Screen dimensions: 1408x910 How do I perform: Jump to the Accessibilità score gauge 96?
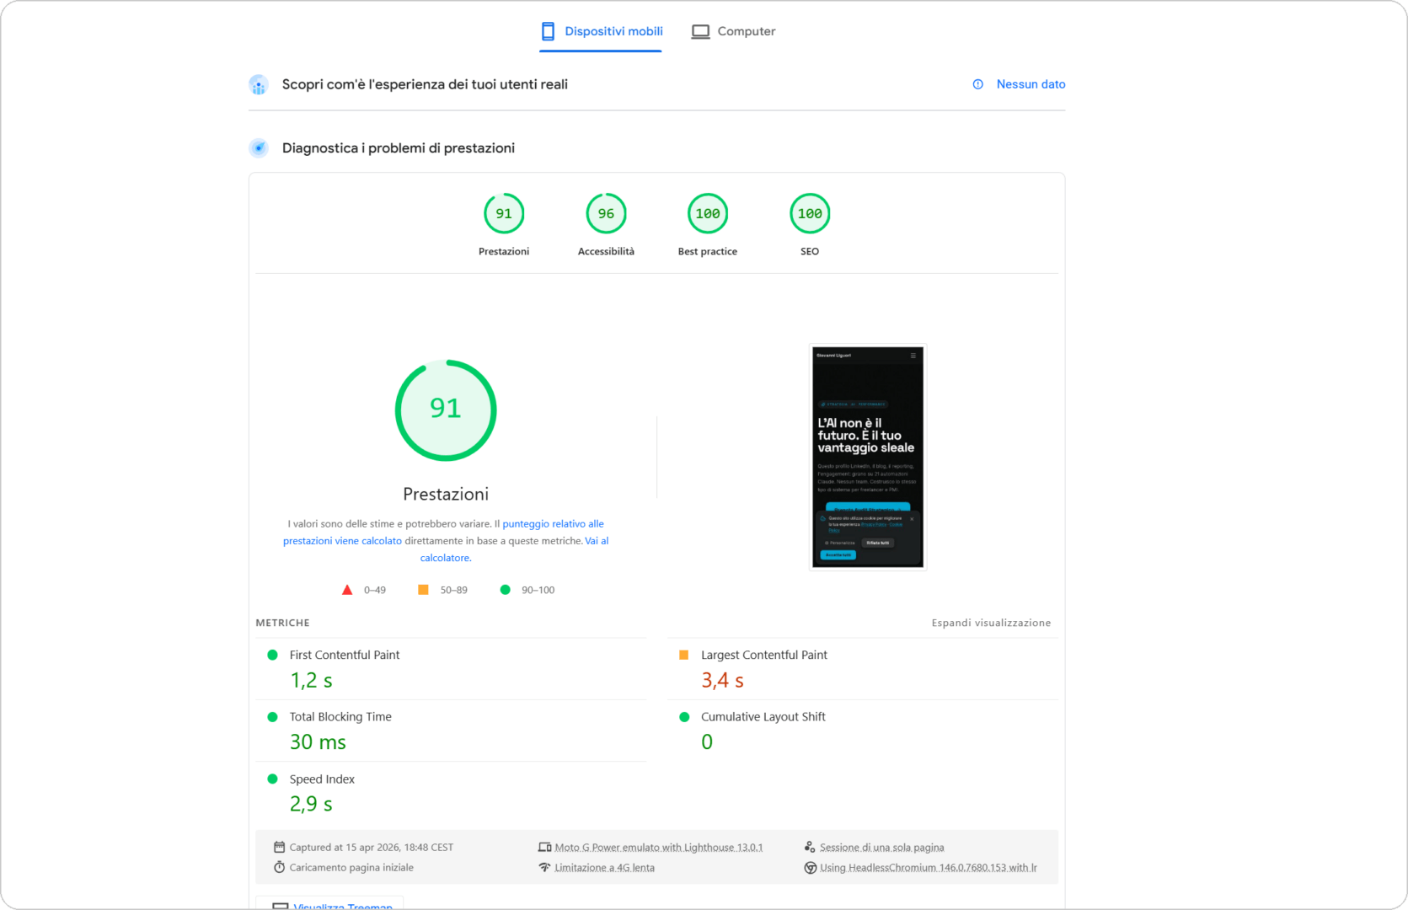[x=606, y=214]
